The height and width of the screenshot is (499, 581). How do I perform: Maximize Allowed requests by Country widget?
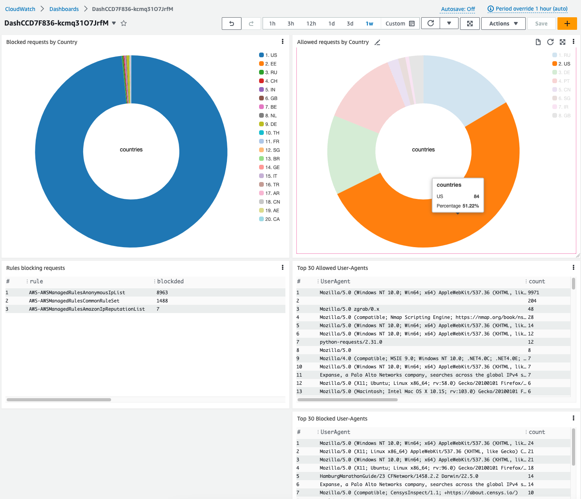coord(563,42)
